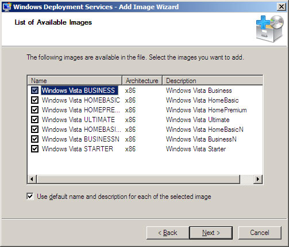Sort by the Name column header

[x=75, y=81]
